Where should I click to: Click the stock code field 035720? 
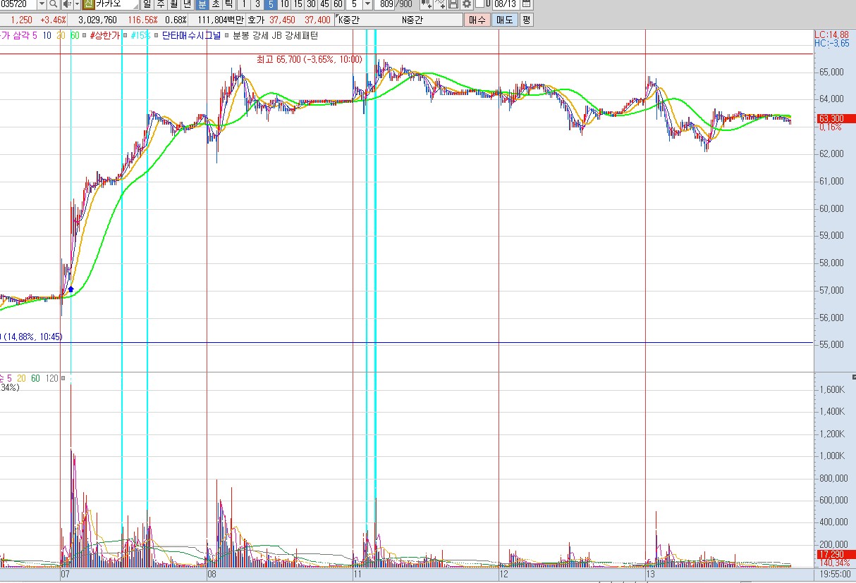click(x=18, y=4)
